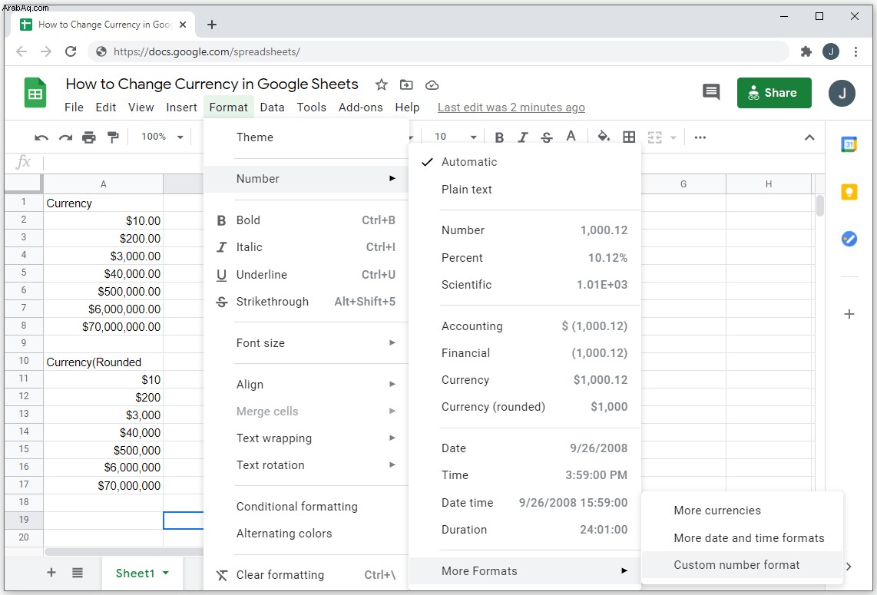Image resolution: width=877 pixels, height=595 pixels.
Task: Expand the Font size submenu
Action: (306, 342)
